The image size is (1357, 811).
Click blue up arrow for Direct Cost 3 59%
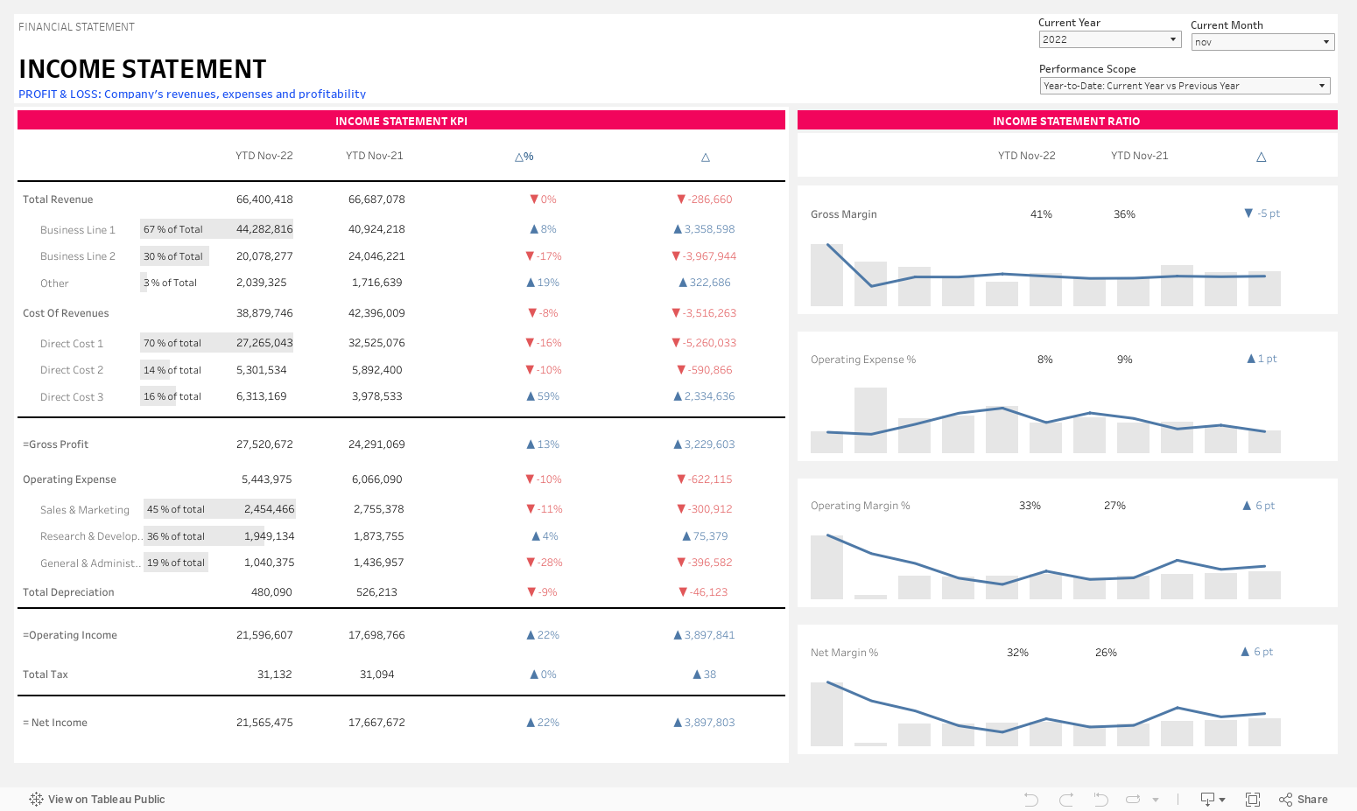(531, 396)
